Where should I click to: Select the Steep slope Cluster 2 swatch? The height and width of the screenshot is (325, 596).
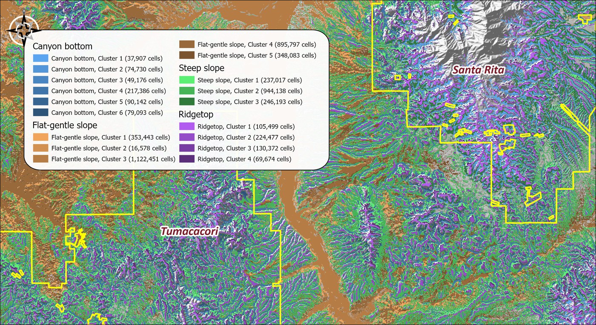point(187,91)
